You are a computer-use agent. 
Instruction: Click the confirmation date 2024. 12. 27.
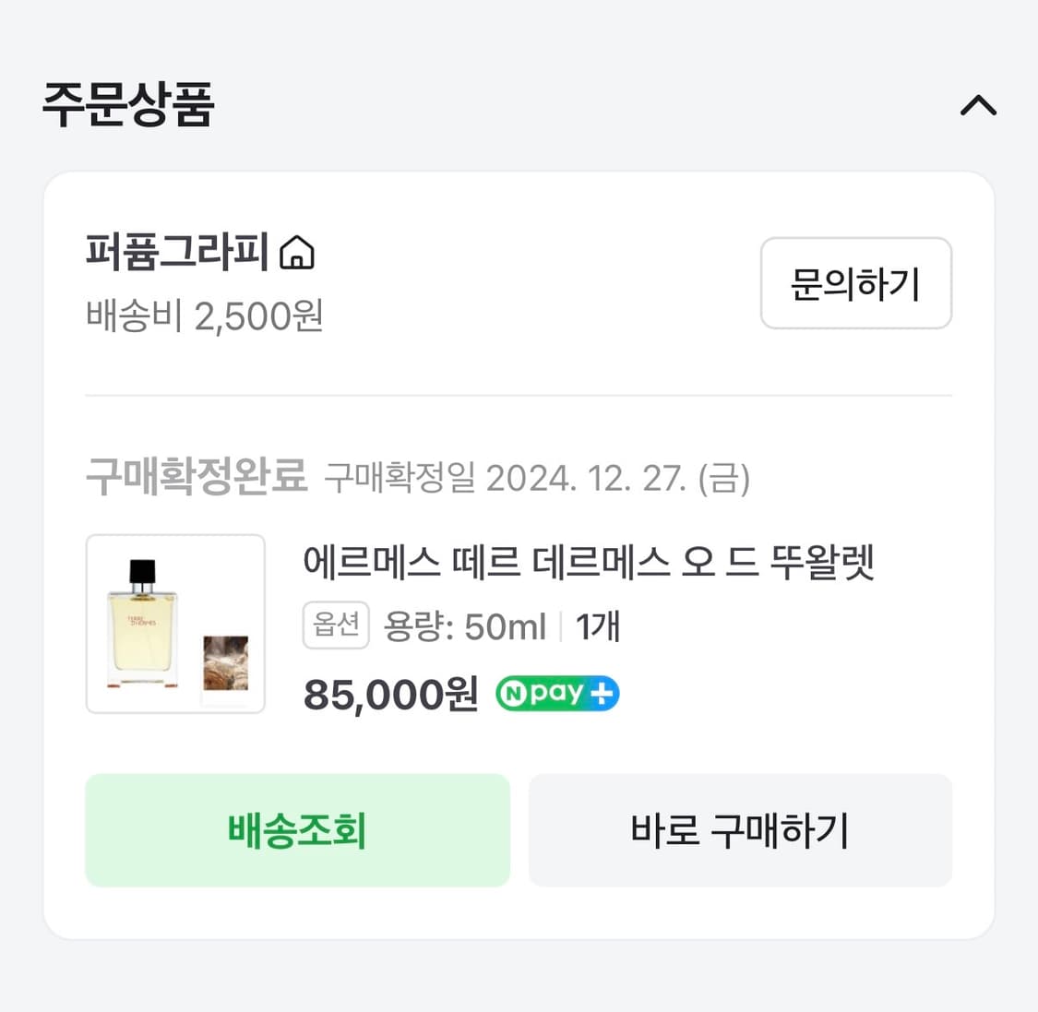coord(609,478)
